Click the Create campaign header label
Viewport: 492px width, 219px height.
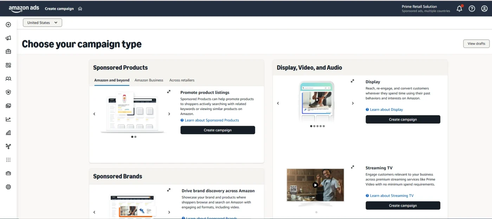pos(59,9)
